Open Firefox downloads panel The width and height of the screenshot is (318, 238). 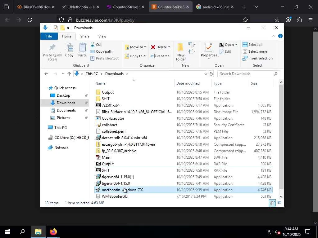tap(277, 20)
